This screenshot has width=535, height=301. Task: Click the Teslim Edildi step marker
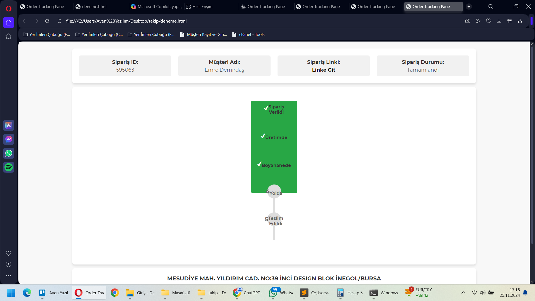pyautogui.click(x=274, y=220)
